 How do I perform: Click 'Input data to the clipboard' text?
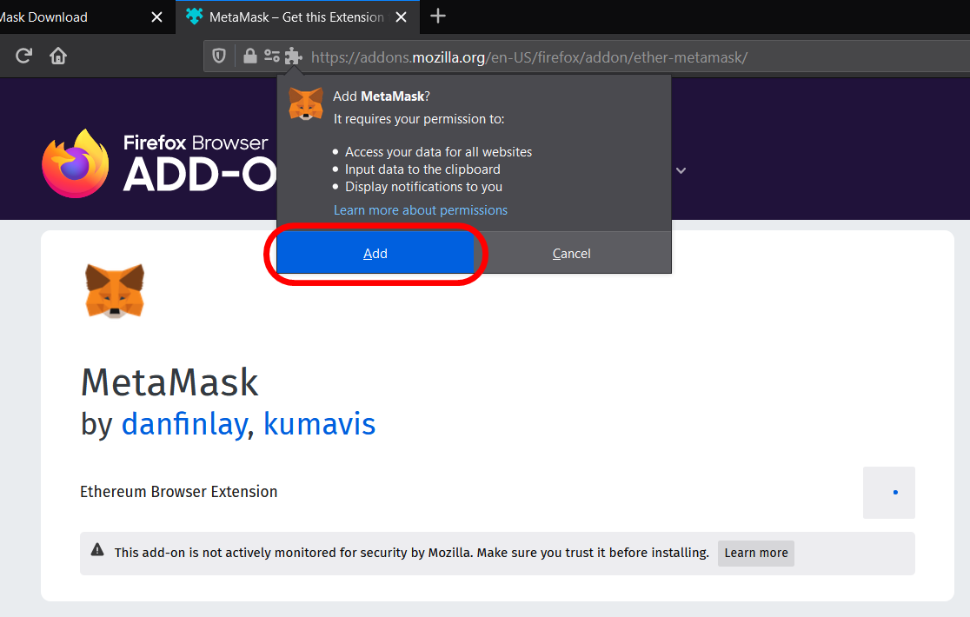pos(422,169)
